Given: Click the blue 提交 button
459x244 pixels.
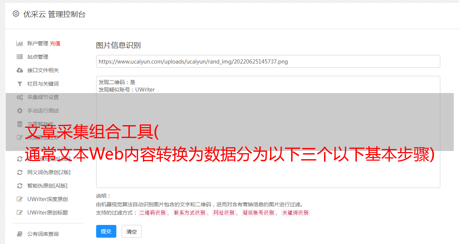Looking at the screenshot, I should (x=106, y=231).
